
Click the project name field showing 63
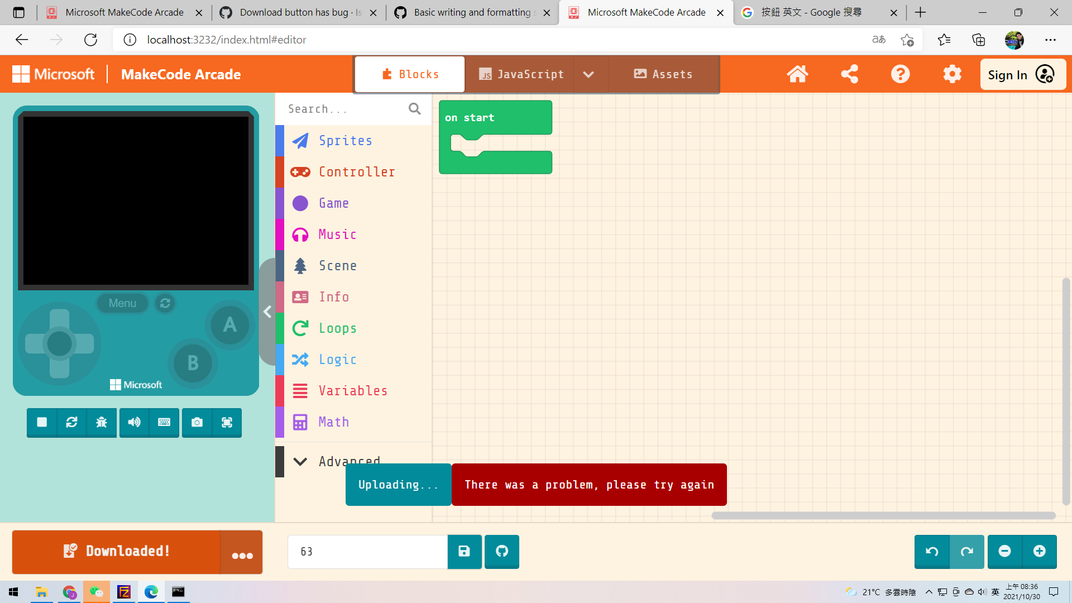tap(367, 552)
